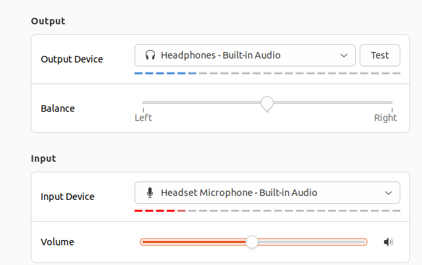Click the Balance row label
The width and height of the screenshot is (422, 265).
pos(58,108)
